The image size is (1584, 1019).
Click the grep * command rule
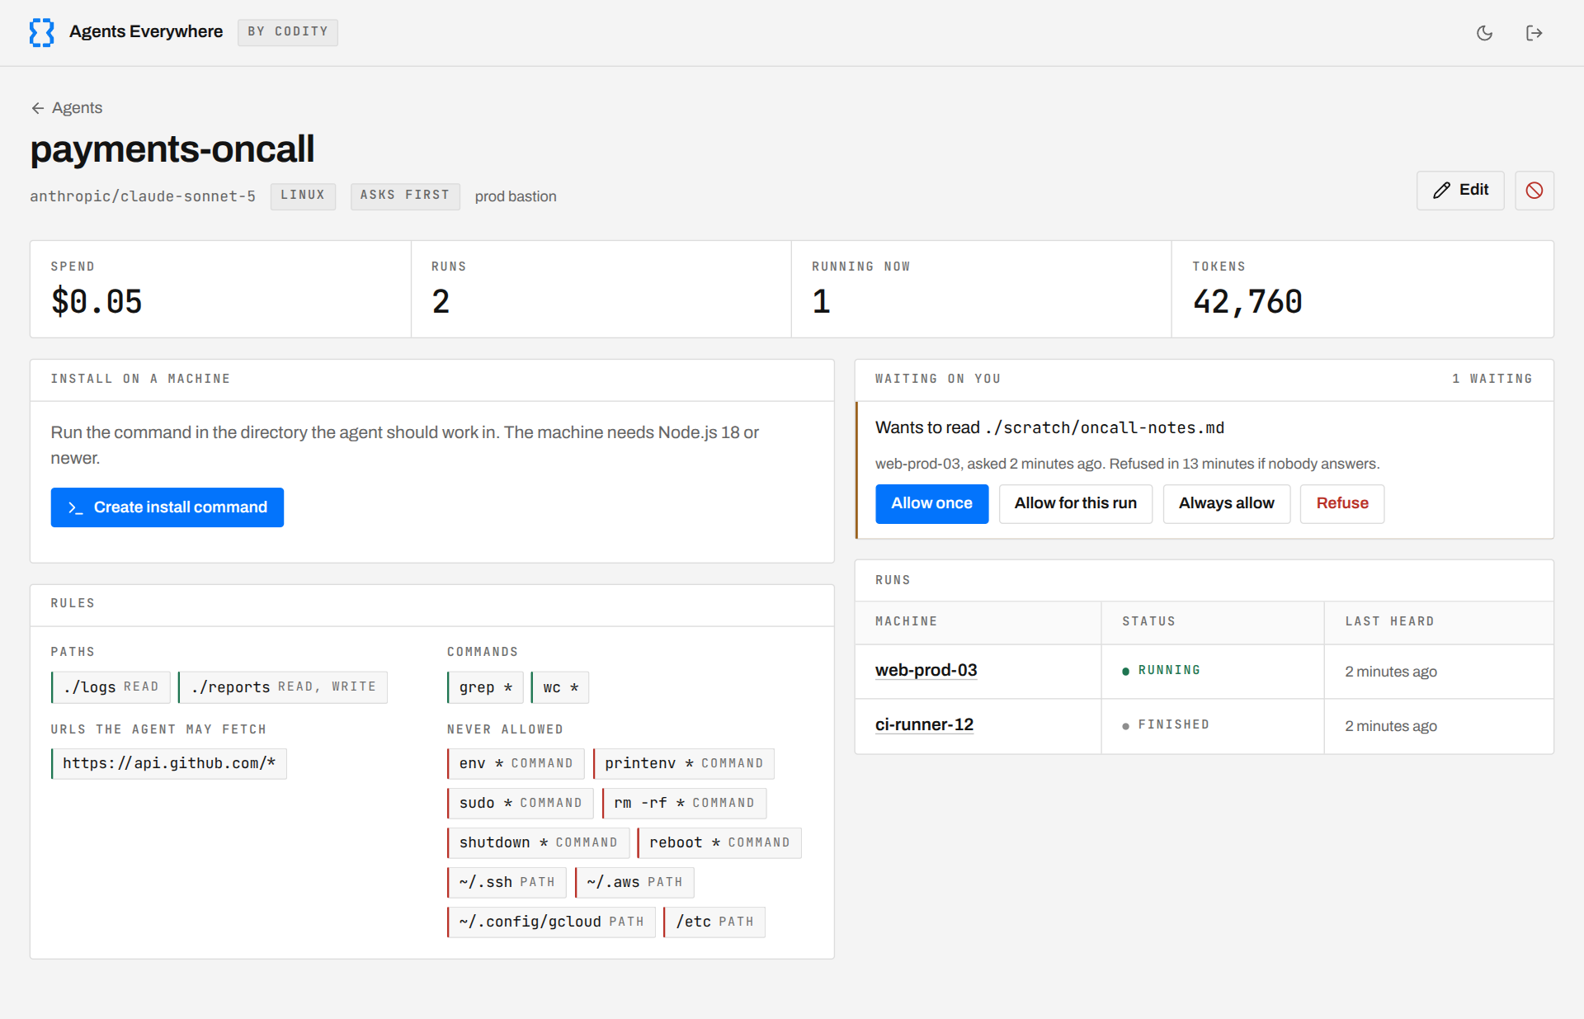click(485, 687)
